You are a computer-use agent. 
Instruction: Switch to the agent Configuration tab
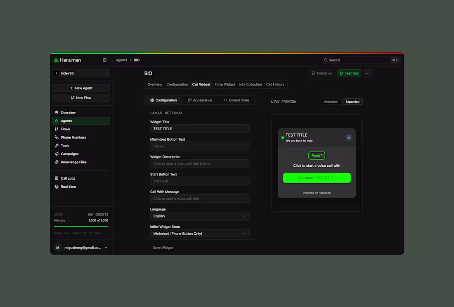tap(177, 85)
